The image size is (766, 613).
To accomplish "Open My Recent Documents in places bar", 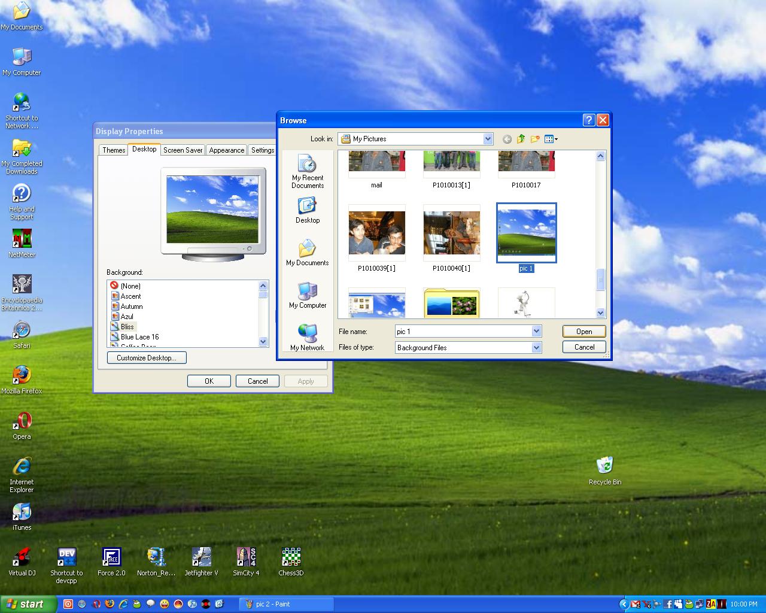I will coord(308,172).
